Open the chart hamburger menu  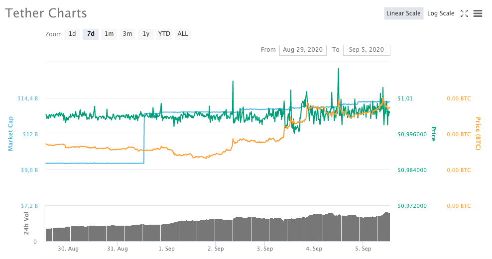478,13
